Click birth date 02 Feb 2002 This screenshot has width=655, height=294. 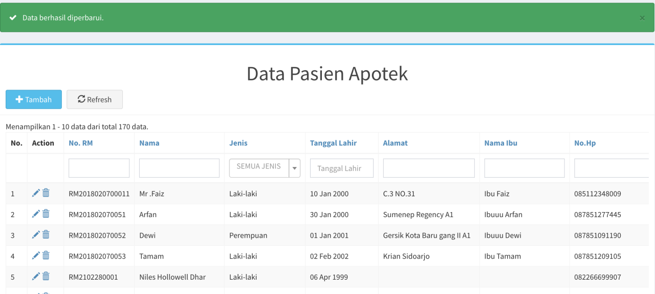[329, 256]
